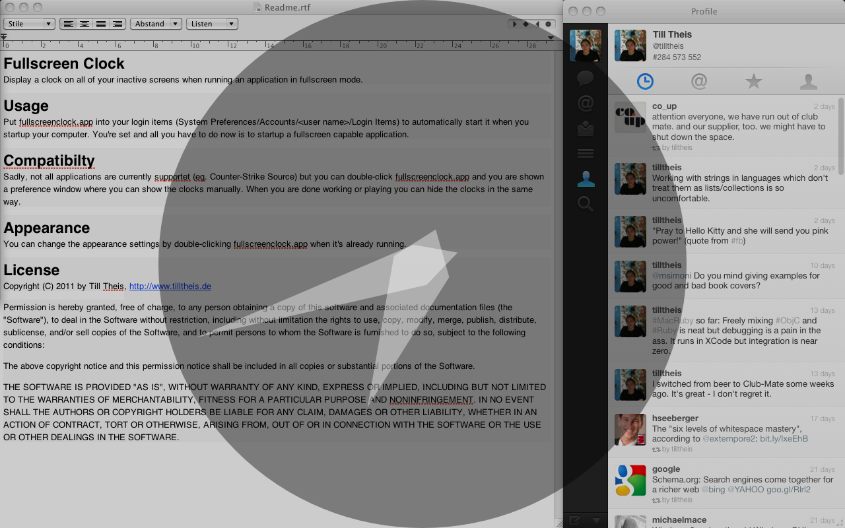Image resolution: width=845 pixels, height=528 pixels.
Task: Open the http://www.tilltheis.de link
Action: pos(170,286)
